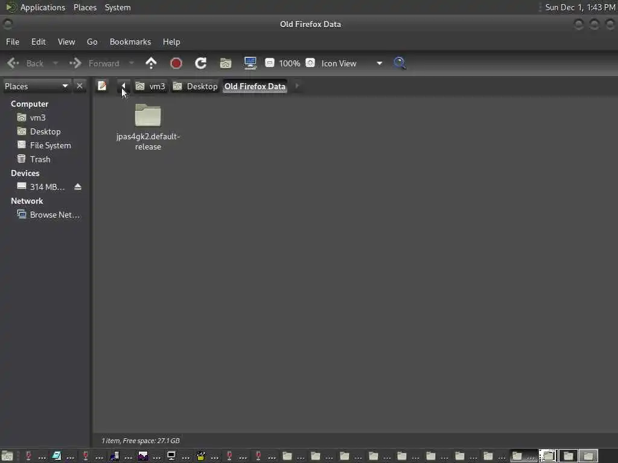The width and height of the screenshot is (618, 463).
Task: Switch to text editor window in taskbar
Action: pos(63,456)
